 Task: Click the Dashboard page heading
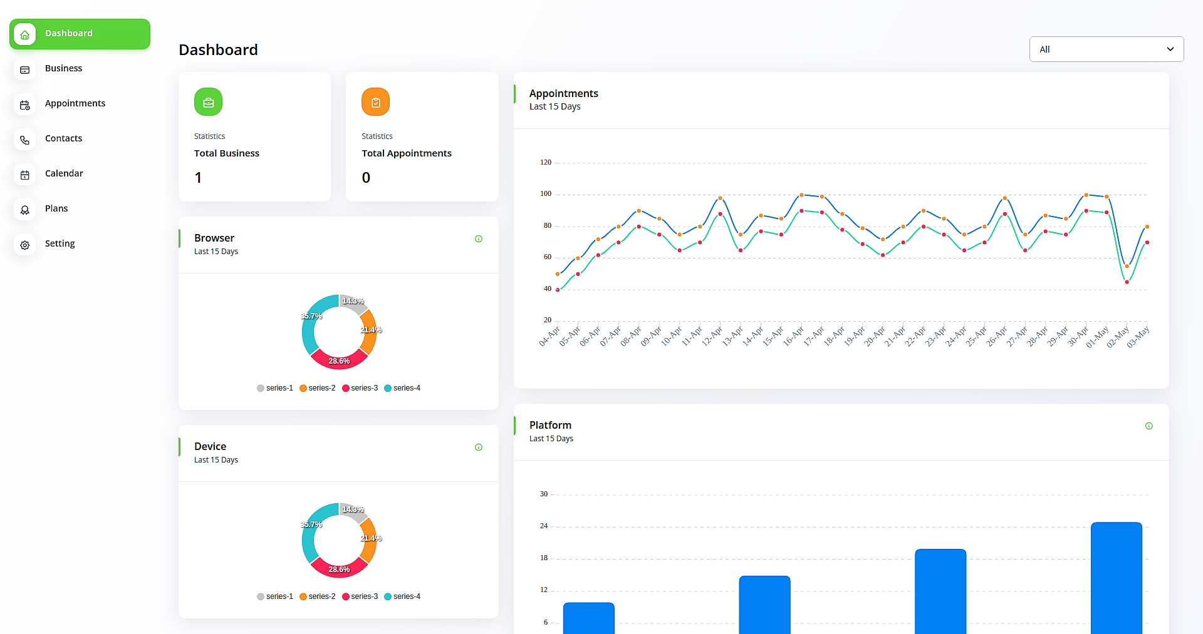pyautogui.click(x=218, y=49)
